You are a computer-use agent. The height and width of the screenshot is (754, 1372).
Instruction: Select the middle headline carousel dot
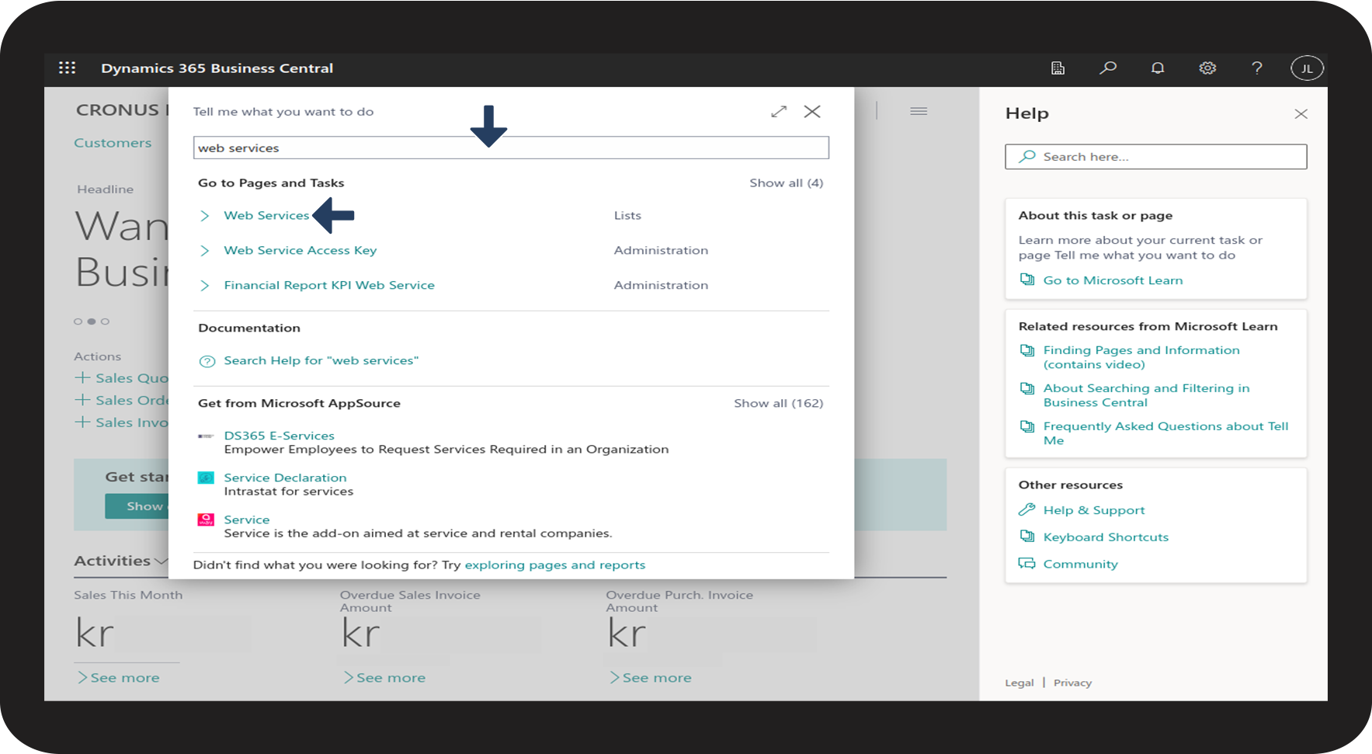[x=92, y=321]
